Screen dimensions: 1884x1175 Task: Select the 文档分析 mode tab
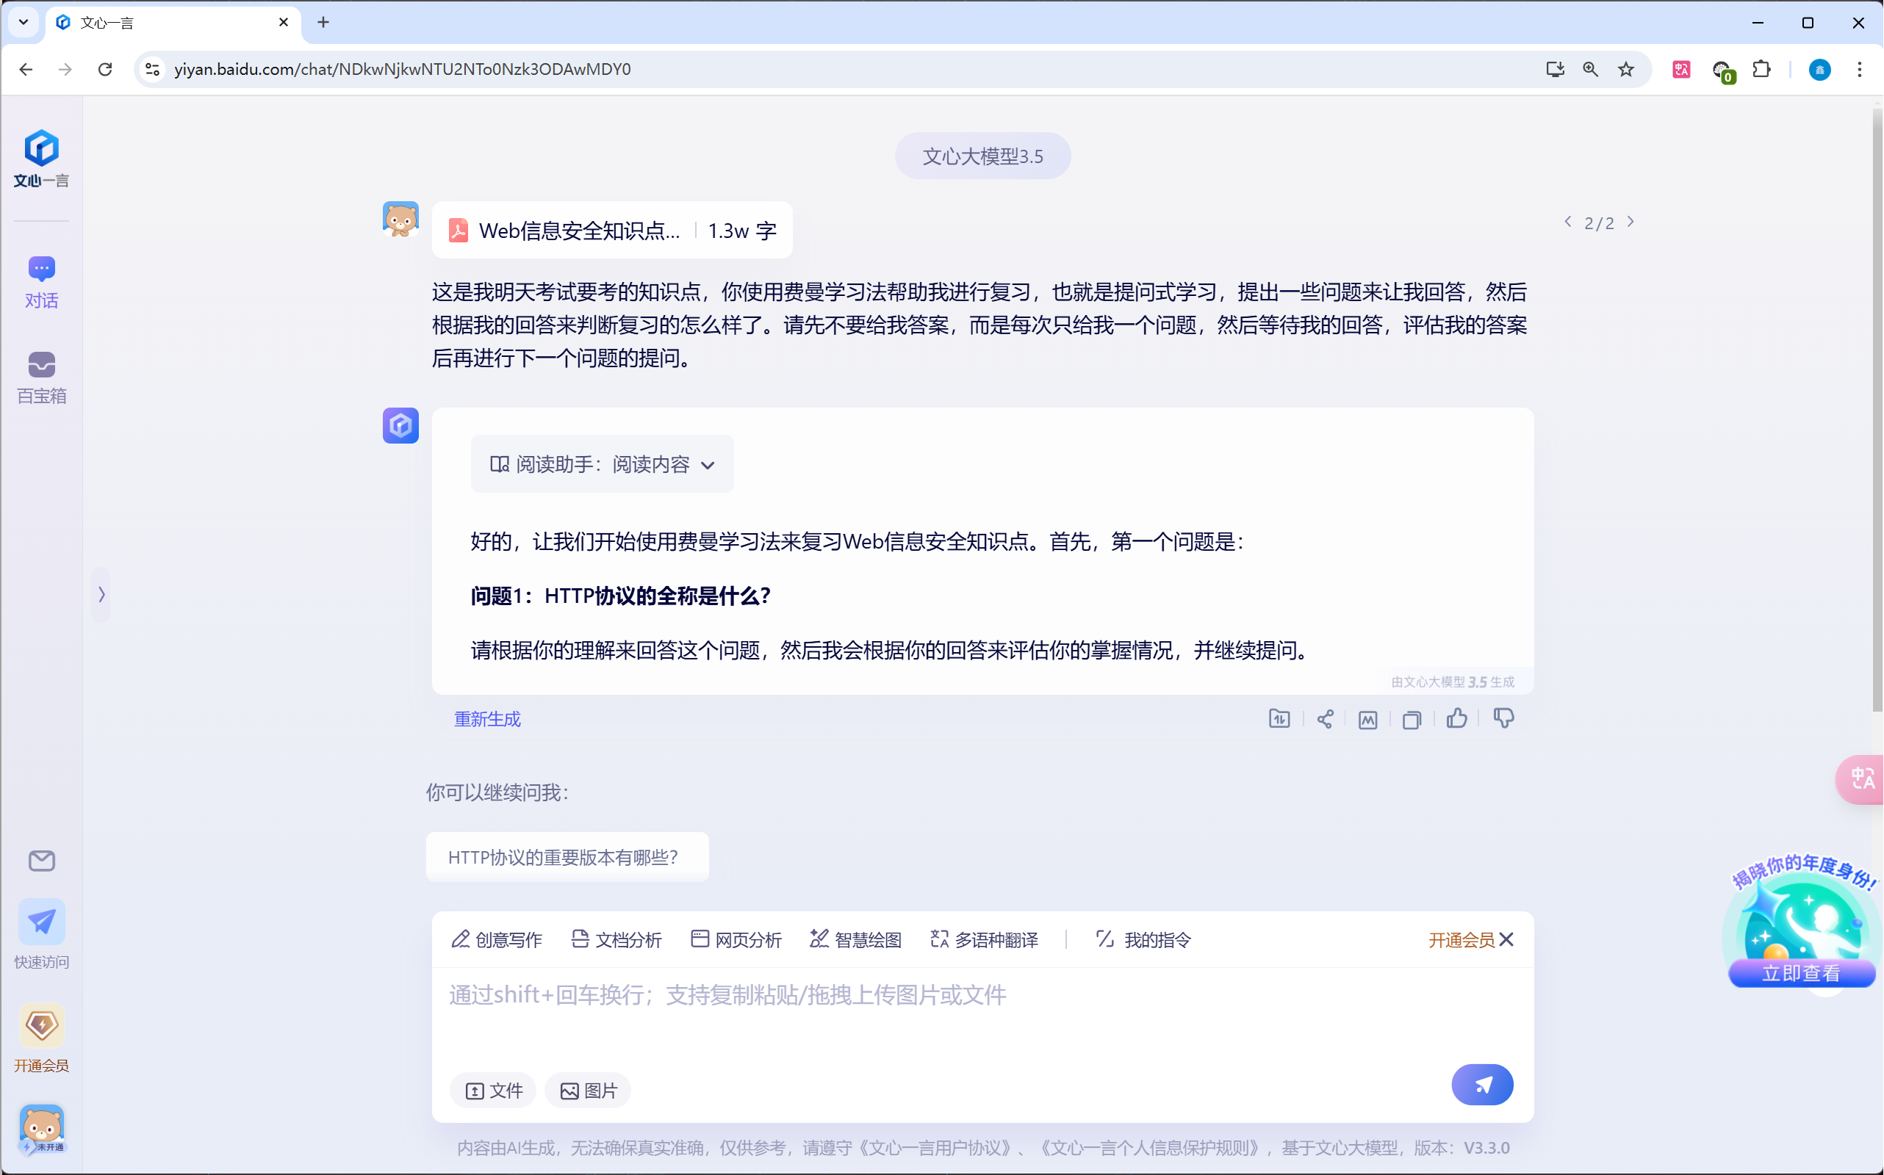click(x=616, y=939)
